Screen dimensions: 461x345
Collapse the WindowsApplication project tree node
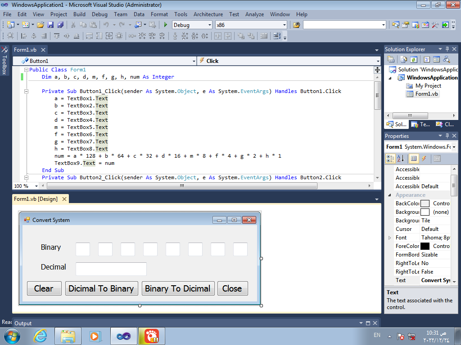(x=390, y=78)
